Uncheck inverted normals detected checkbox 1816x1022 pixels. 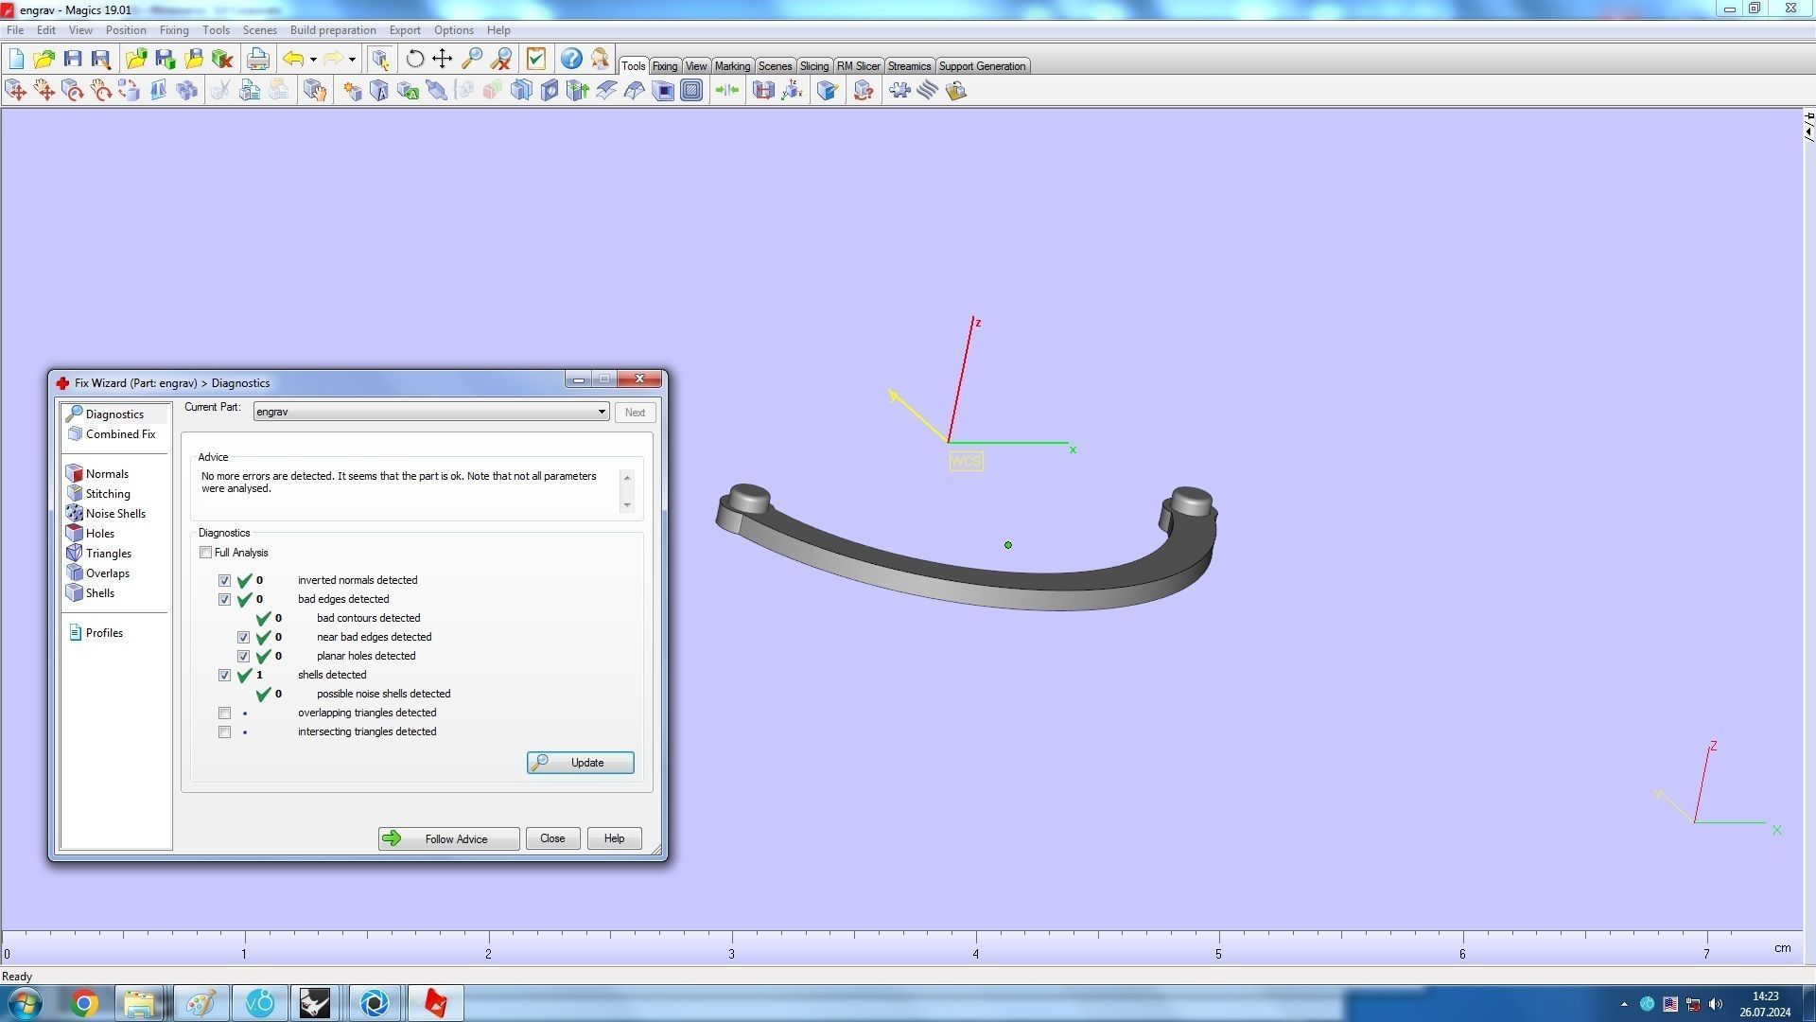(224, 580)
